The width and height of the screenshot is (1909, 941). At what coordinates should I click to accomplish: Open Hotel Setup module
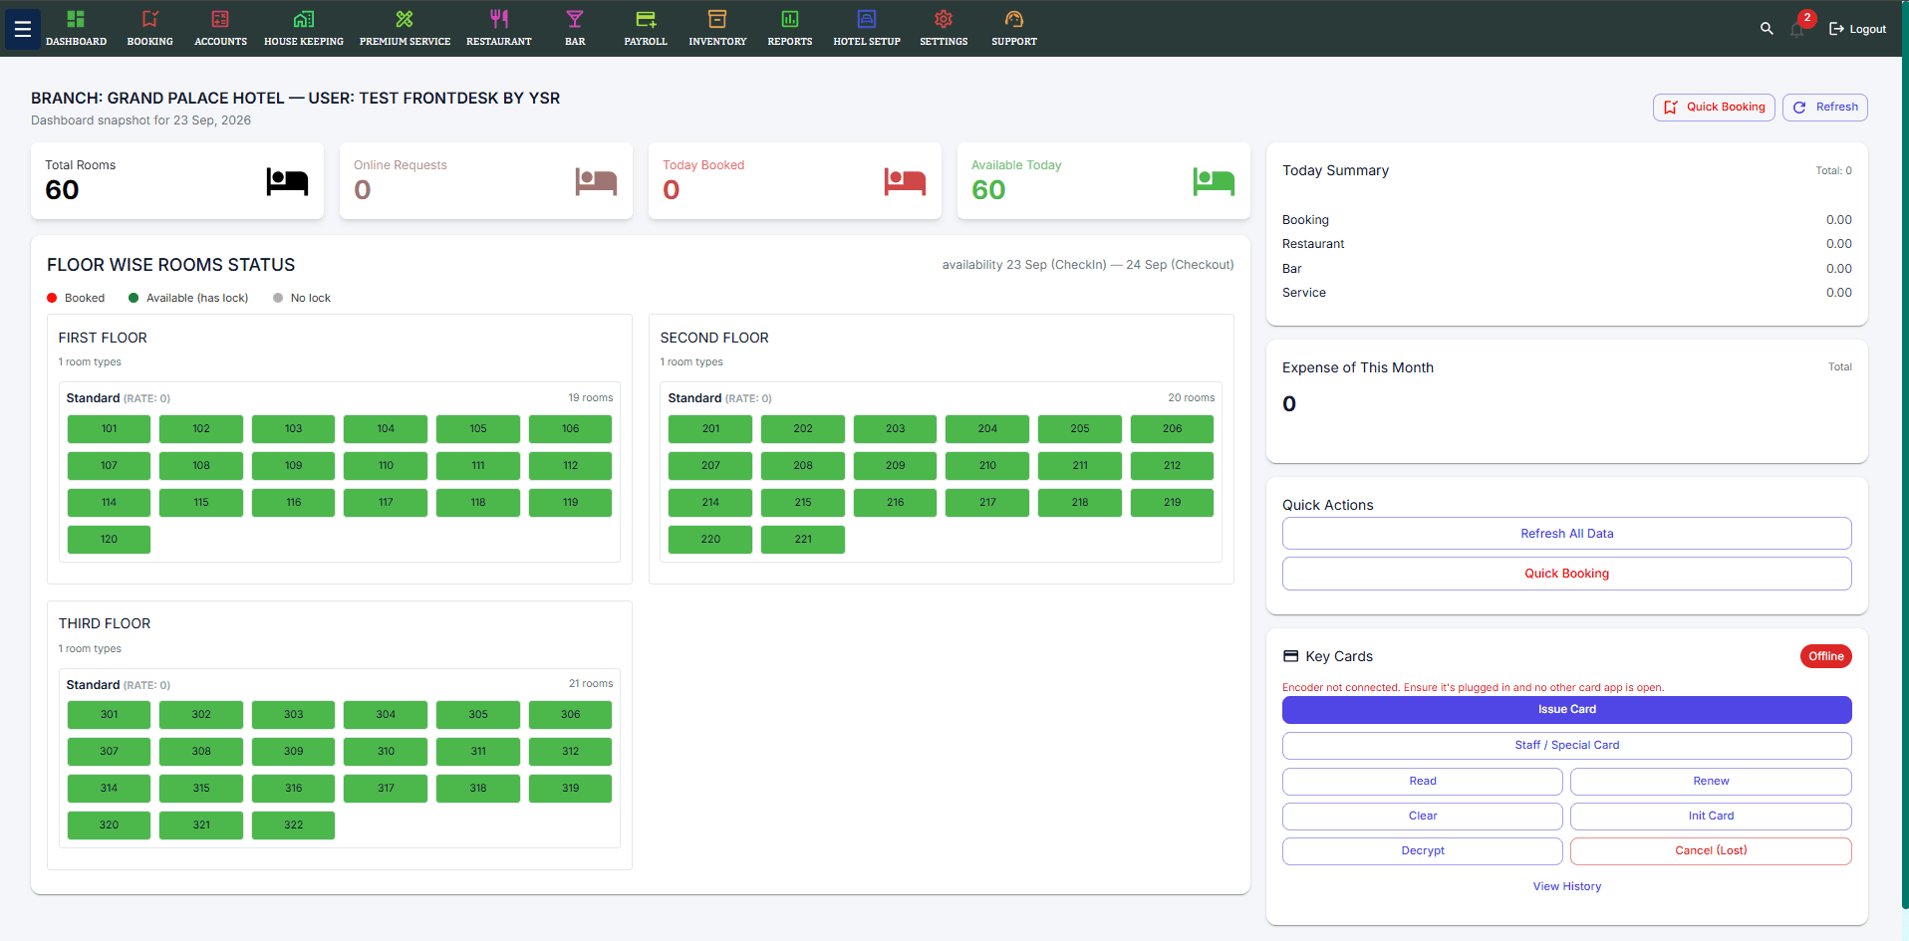tap(867, 29)
